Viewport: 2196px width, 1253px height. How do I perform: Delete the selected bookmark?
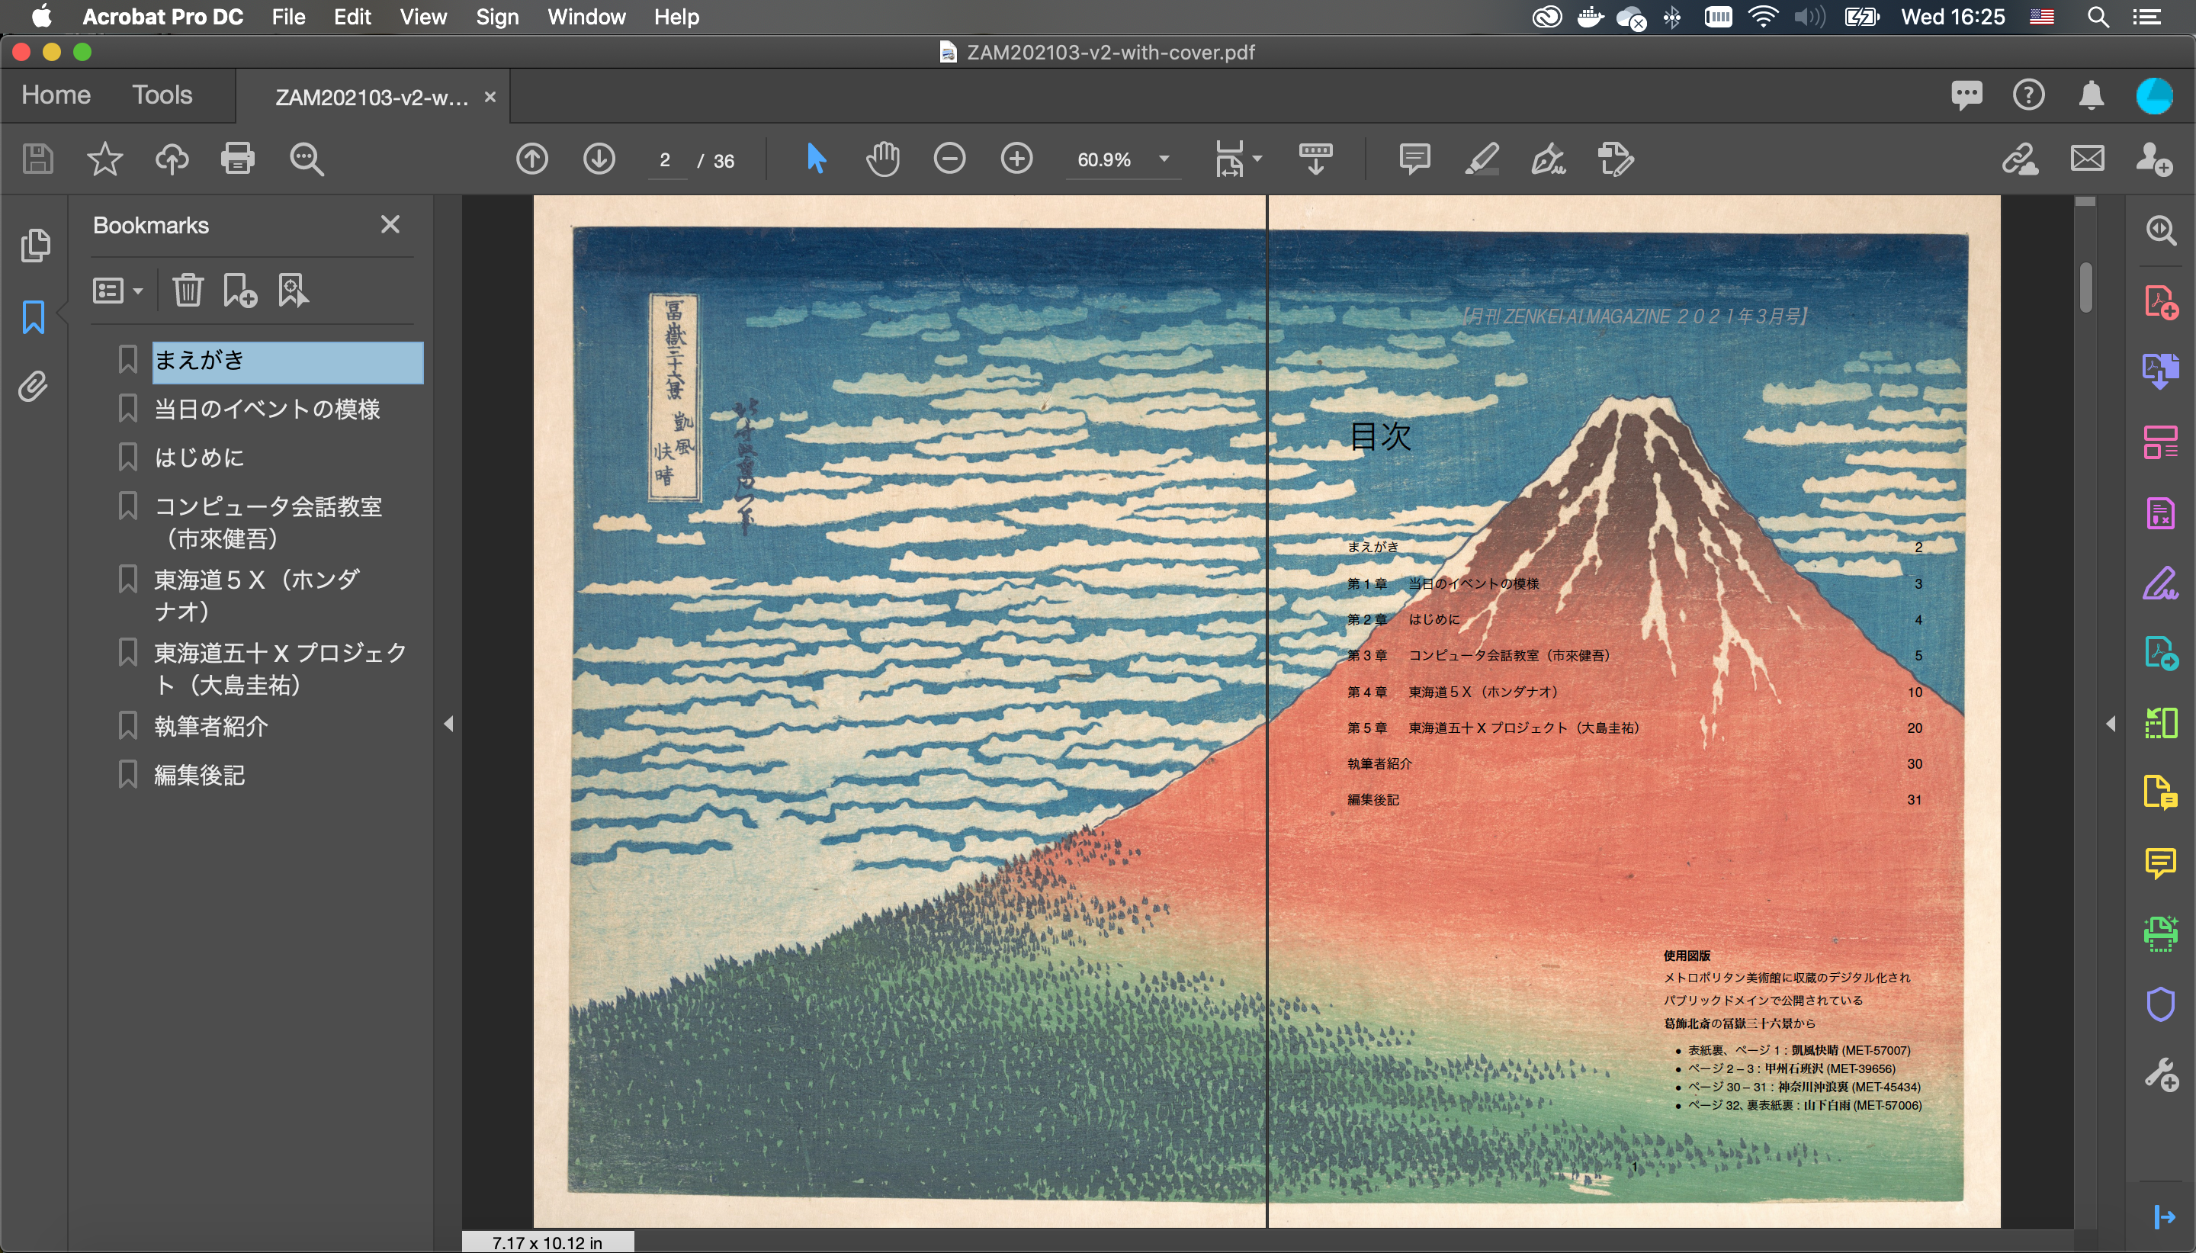188,290
